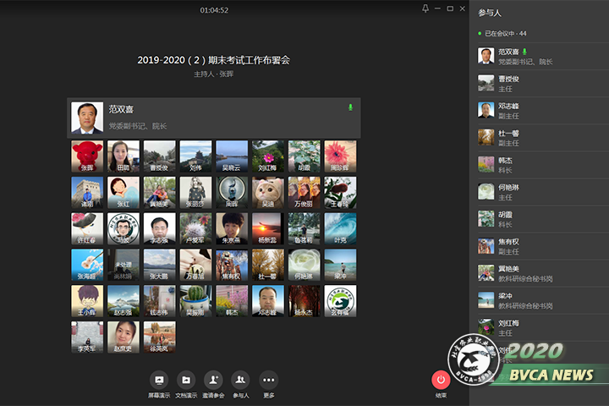Select 张辉's red bear avatar tile
Image resolution: width=609 pixels, height=406 pixels.
point(87,156)
